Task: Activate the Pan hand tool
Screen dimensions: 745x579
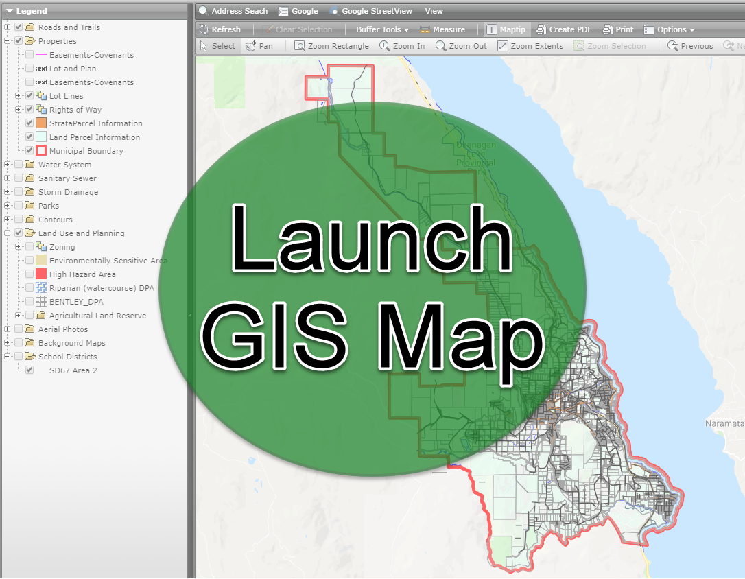Action: (x=251, y=46)
